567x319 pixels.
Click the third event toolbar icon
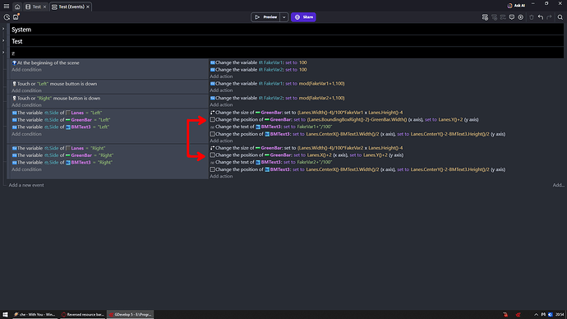coord(503,17)
